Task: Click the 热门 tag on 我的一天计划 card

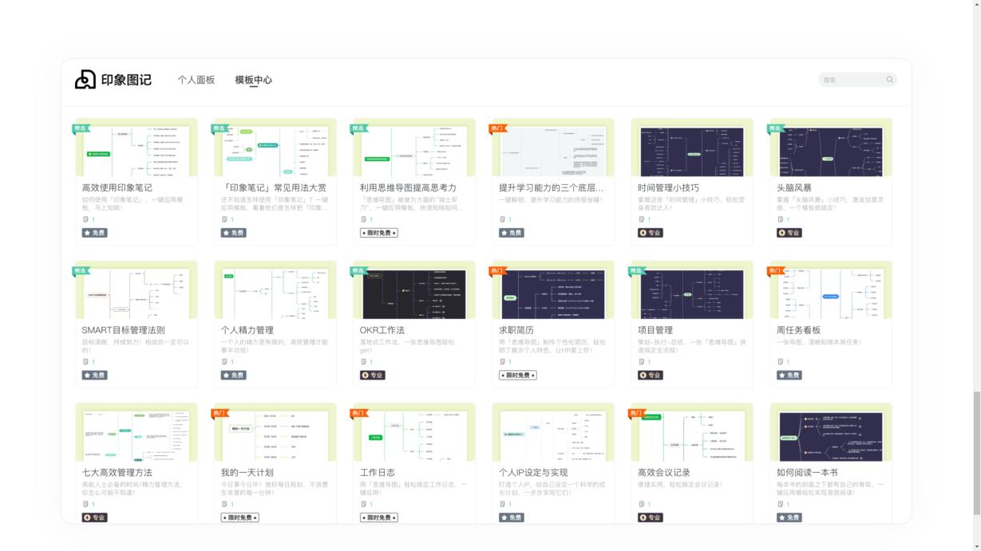Action: click(220, 413)
